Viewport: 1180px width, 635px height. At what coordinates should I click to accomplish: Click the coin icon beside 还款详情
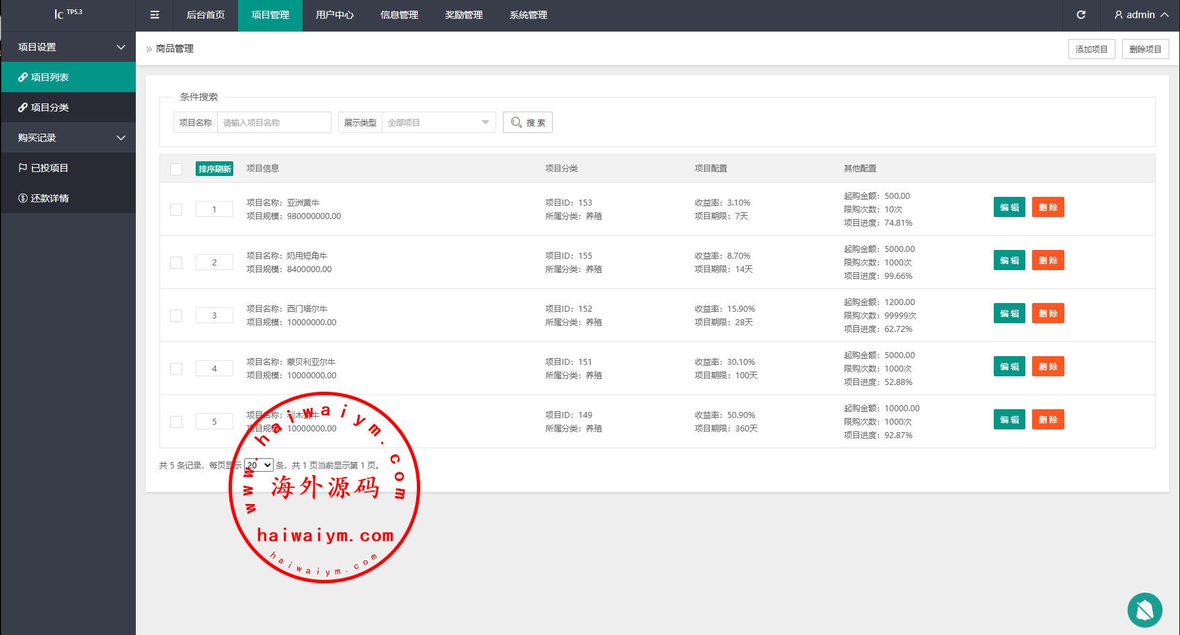[x=23, y=198]
